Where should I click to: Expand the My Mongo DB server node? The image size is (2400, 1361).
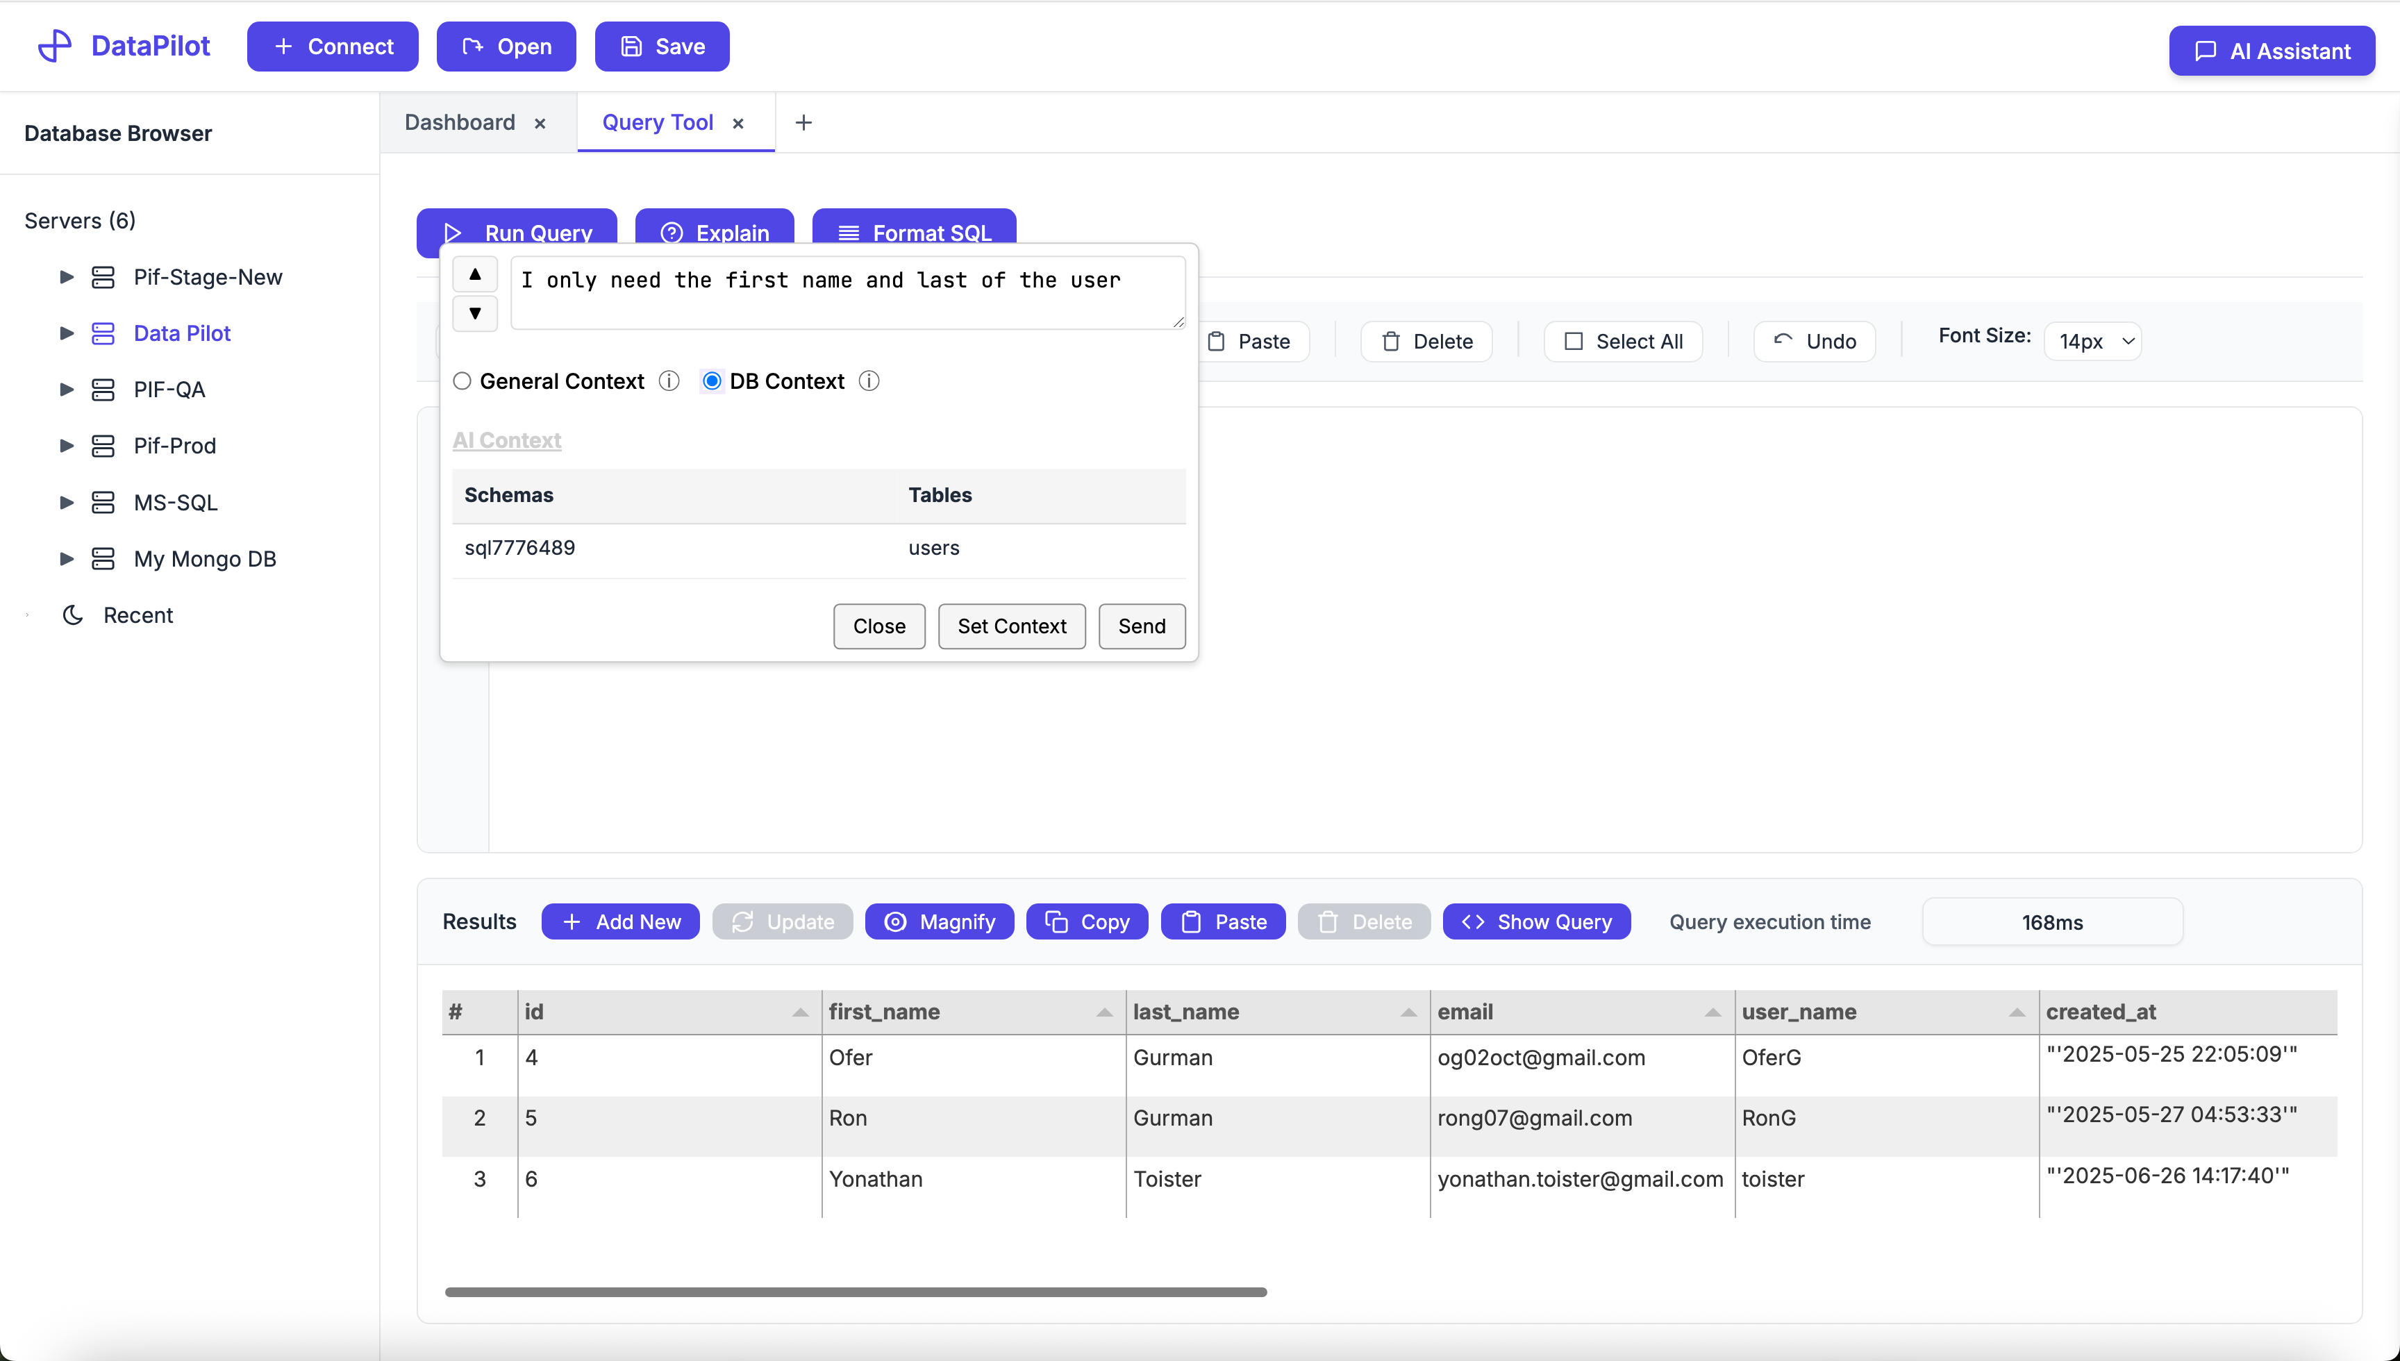coord(67,559)
